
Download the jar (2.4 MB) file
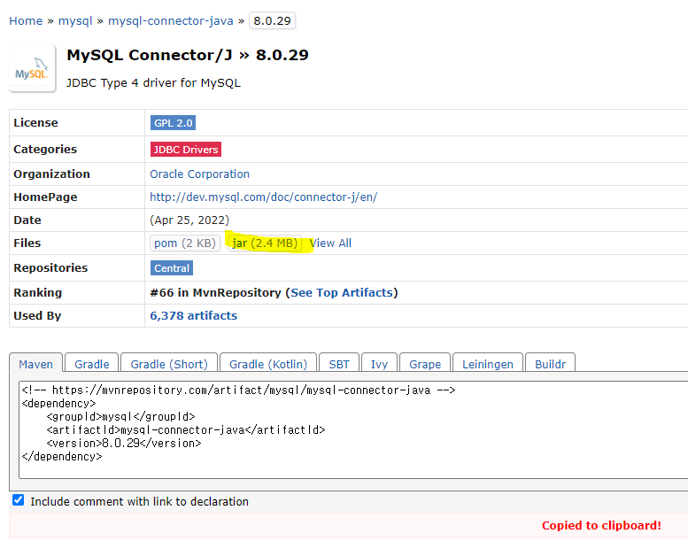(x=265, y=243)
